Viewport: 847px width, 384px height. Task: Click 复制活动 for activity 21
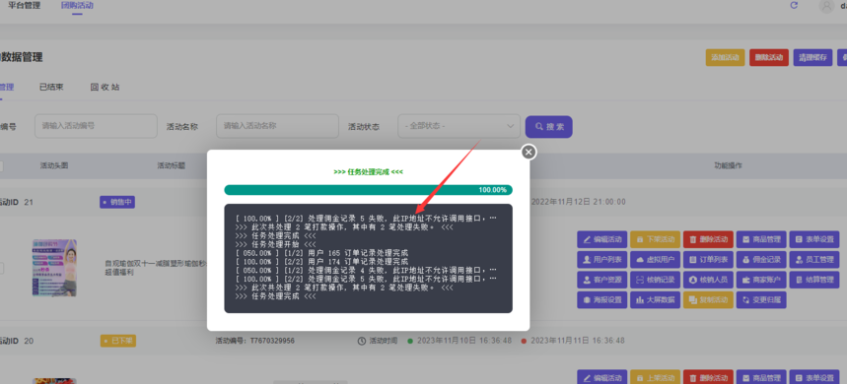point(708,300)
